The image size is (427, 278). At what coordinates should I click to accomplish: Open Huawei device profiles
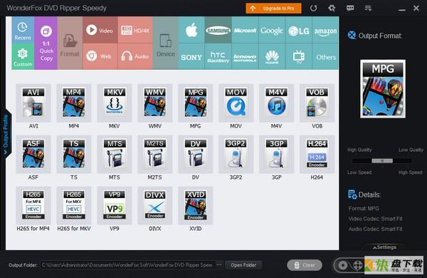pos(272,56)
